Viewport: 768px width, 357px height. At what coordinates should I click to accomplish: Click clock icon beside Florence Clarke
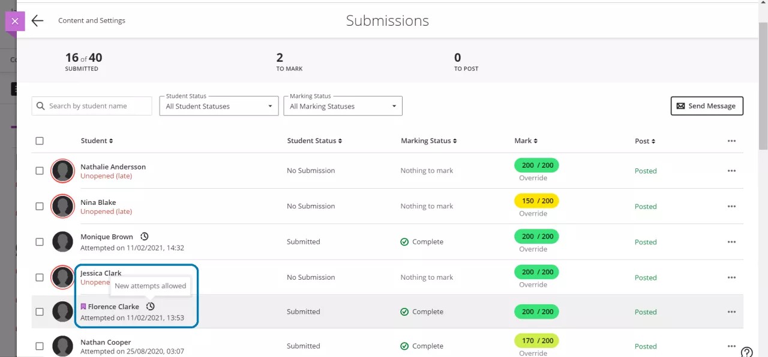pos(151,306)
